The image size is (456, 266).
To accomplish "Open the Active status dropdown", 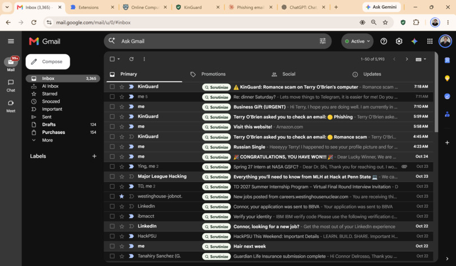I will coord(358,41).
